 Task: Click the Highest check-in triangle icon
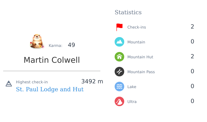point(9,84)
